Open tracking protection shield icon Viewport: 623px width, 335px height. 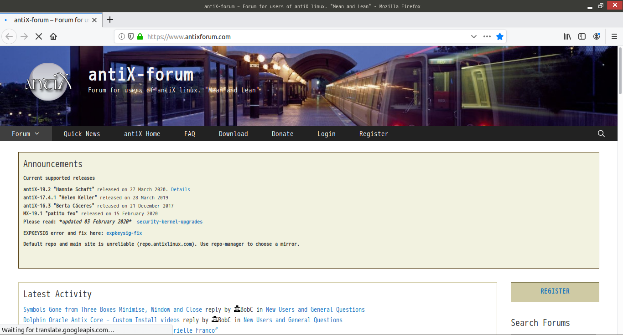coord(131,36)
